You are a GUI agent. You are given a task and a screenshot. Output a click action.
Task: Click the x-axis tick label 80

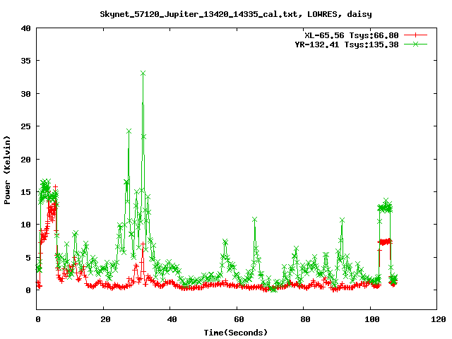305,319
